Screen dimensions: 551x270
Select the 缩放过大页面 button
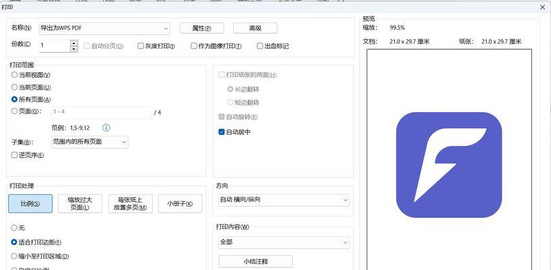click(x=80, y=204)
